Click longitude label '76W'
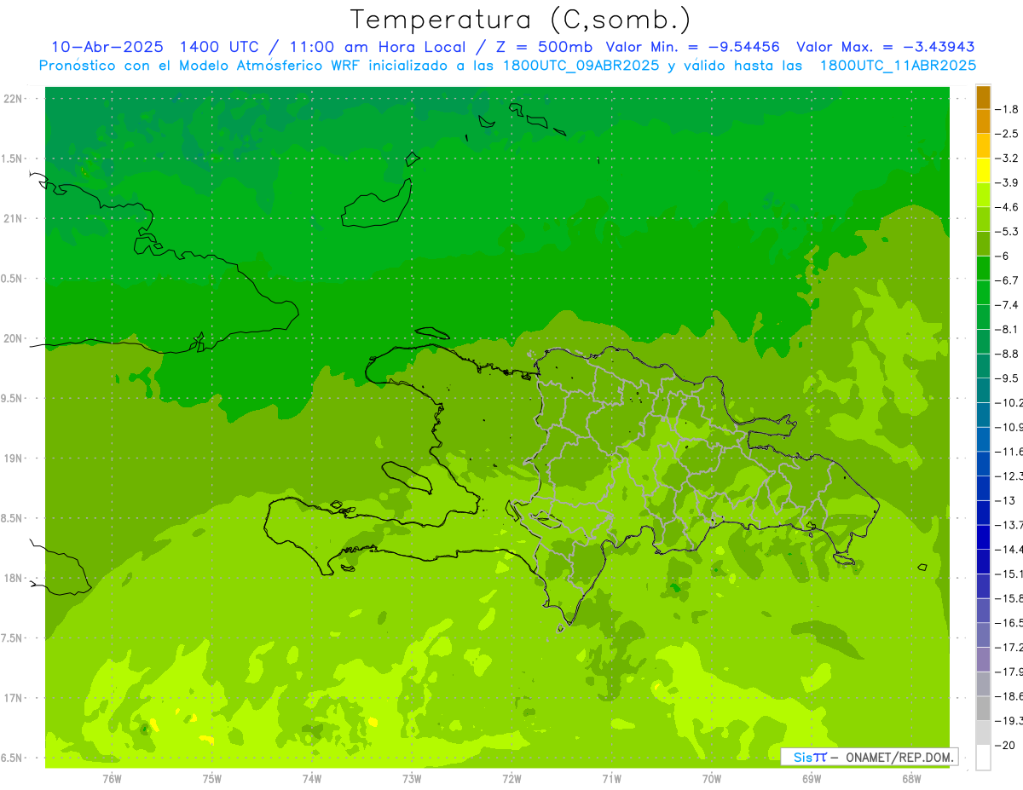1023x790 pixels. pos(112,778)
